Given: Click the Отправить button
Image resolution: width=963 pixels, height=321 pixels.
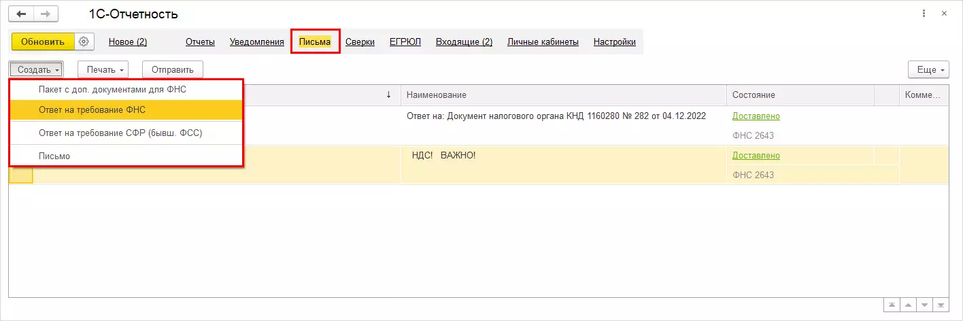Looking at the screenshot, I should 173,69.
